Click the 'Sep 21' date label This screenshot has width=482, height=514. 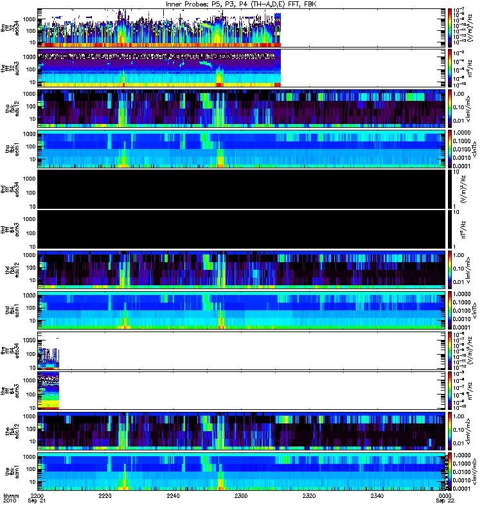pos(37,501)
